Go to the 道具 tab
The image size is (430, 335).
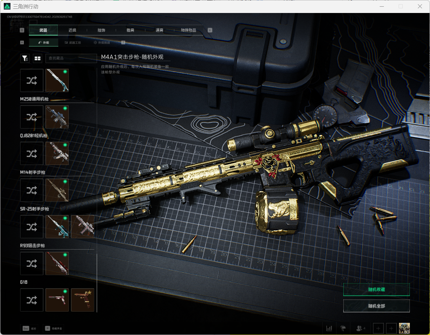coord(160,30)
